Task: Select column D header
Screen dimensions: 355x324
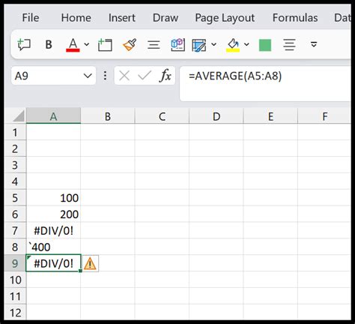Action: point(216,116)
